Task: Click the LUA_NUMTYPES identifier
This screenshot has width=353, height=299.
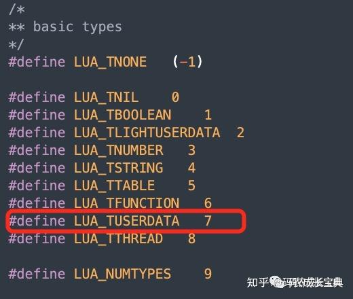Action: tap(122, 274)
